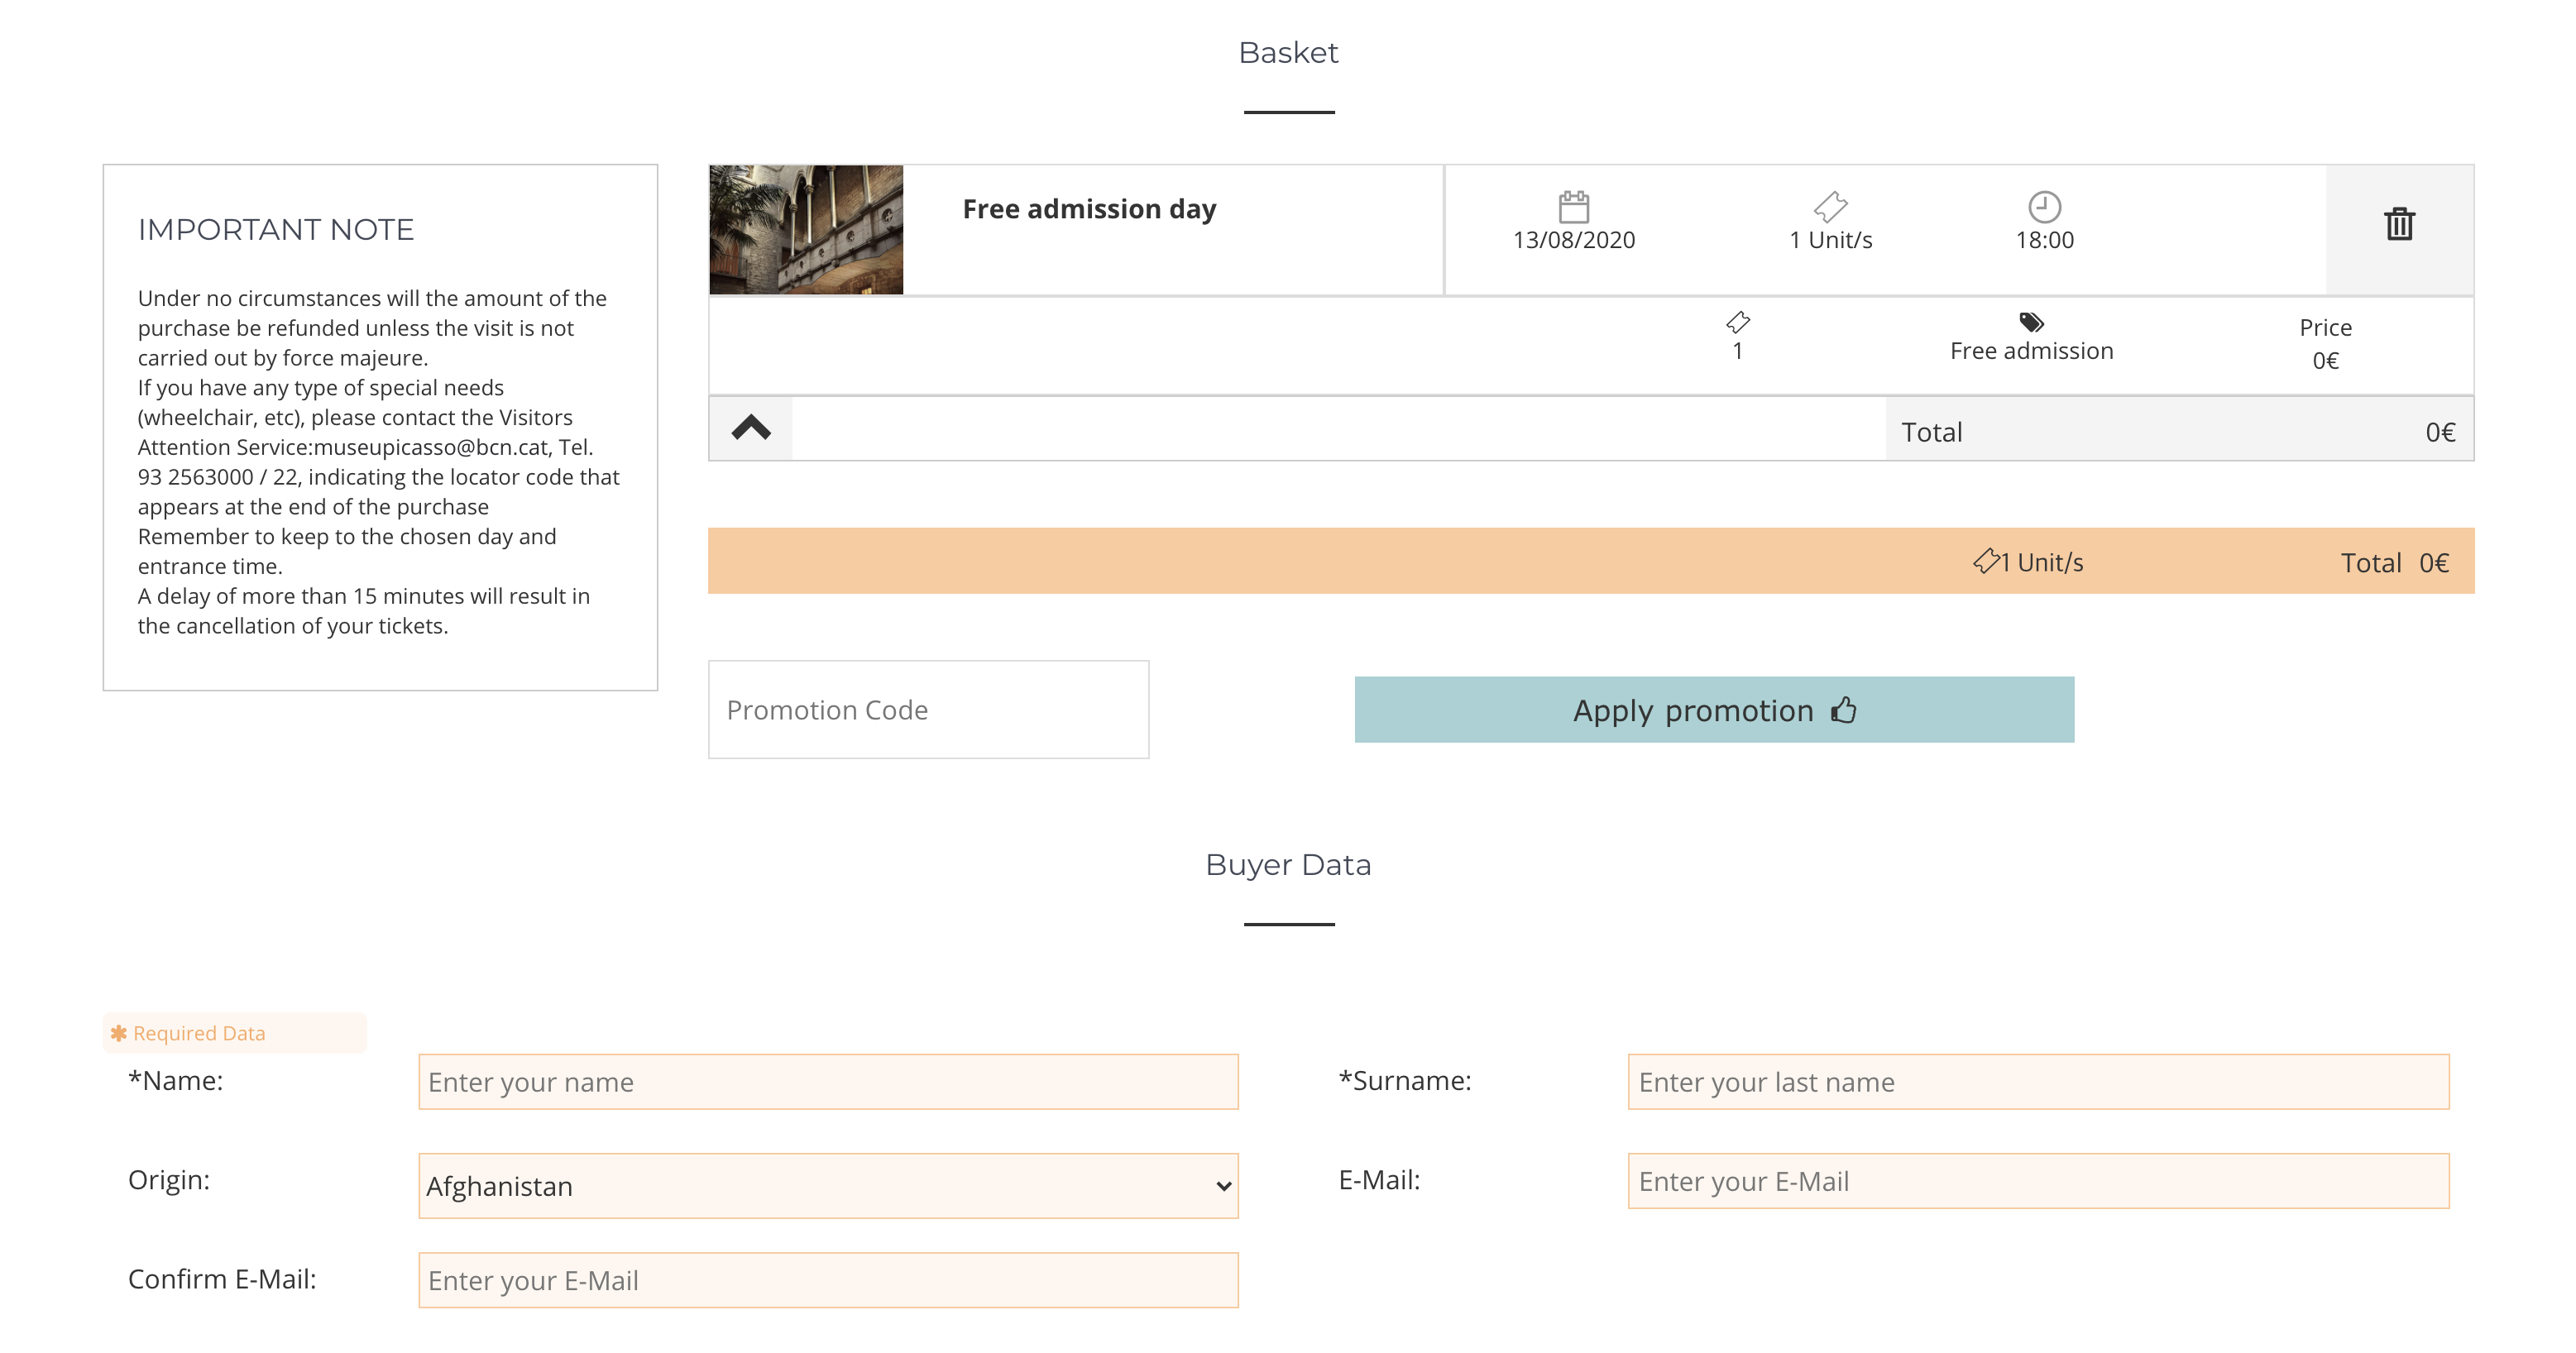Click the small ticket icon above quantity 1
Viewport: 2576px width, 1353px height.
1738,322
